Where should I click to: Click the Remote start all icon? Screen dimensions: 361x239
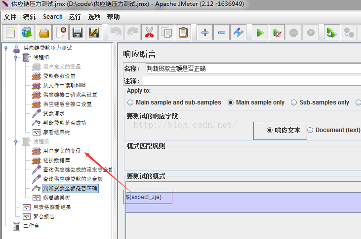(x=332, y=33)
